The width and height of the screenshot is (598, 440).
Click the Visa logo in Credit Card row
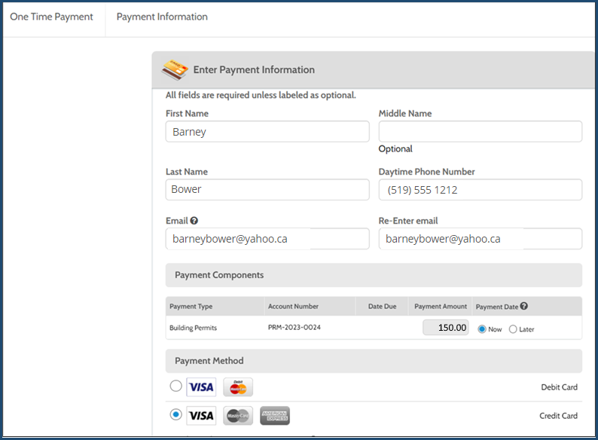tap(201, 415)
